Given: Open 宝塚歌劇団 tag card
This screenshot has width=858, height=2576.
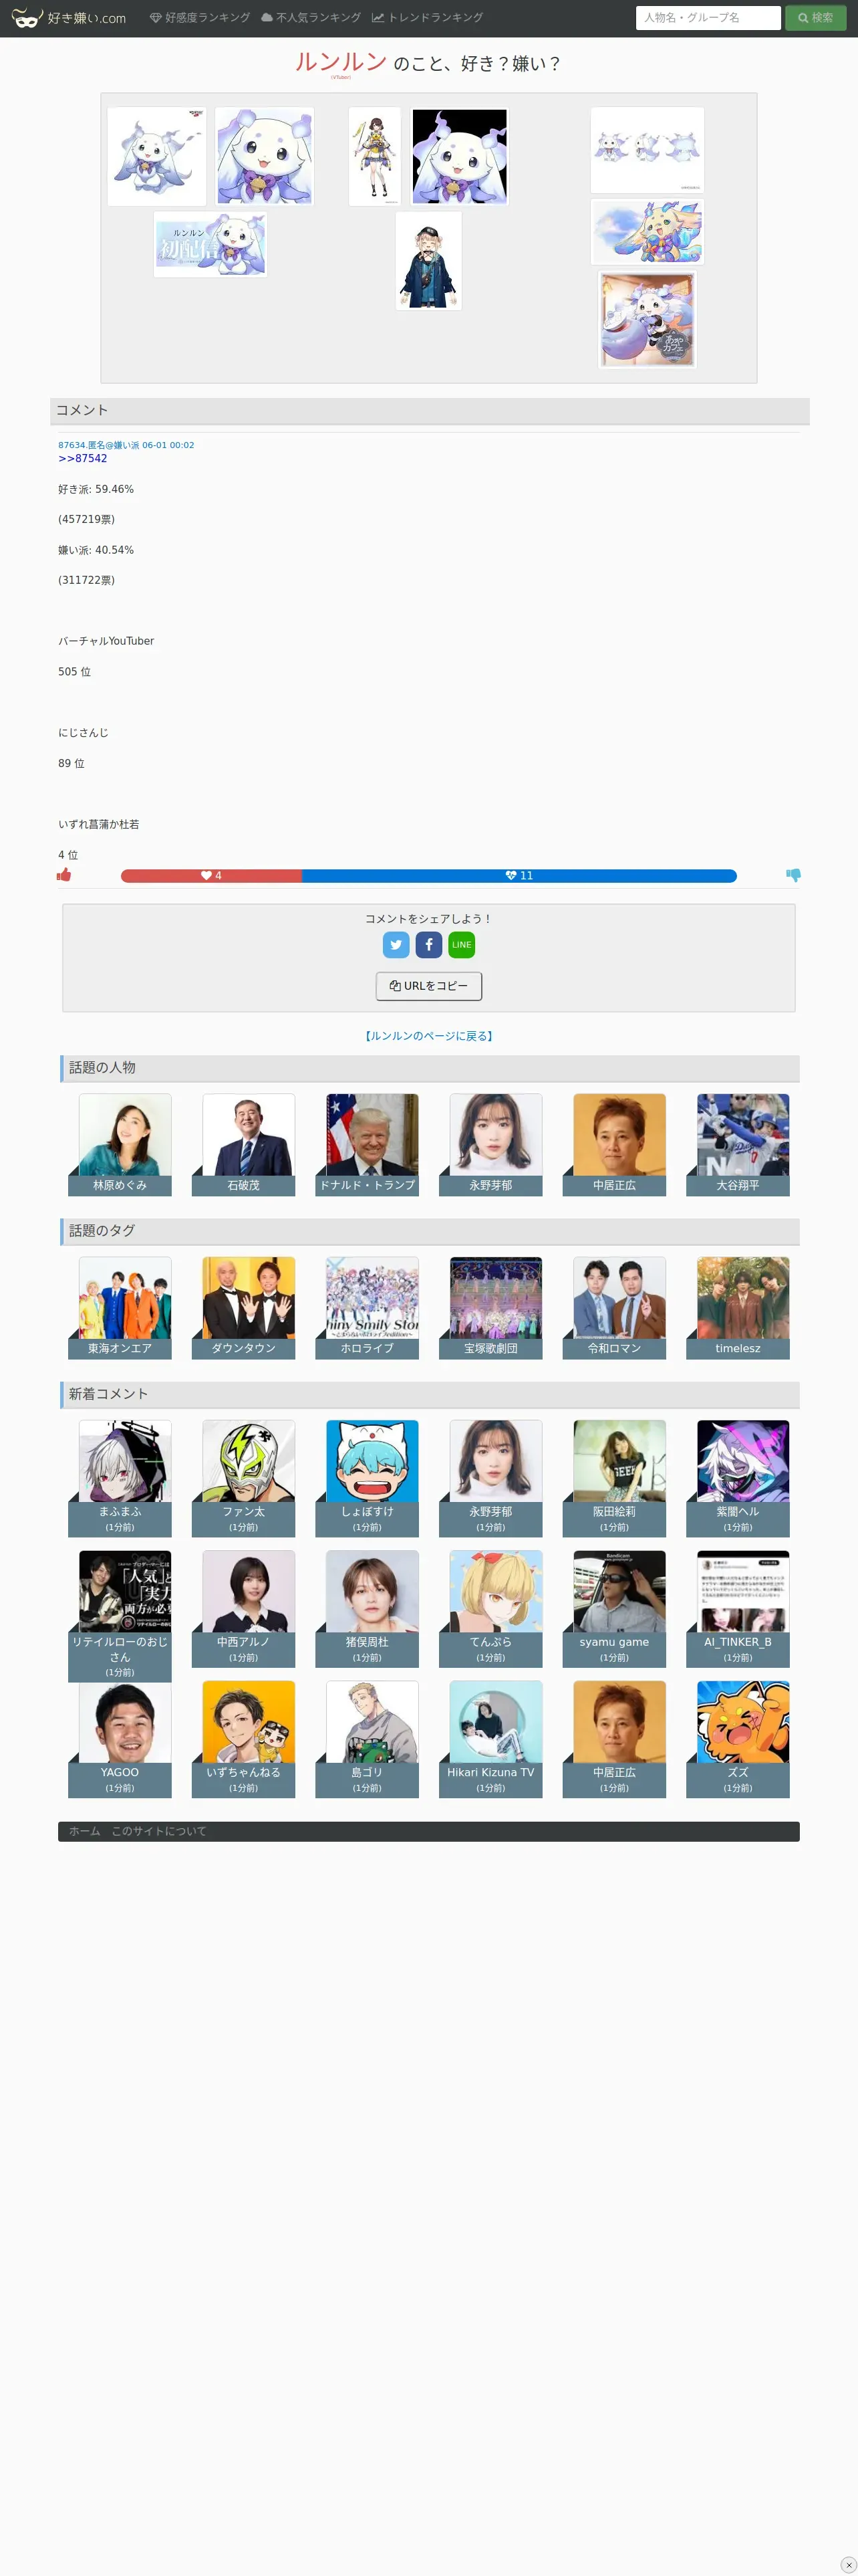Looking at the screenshot, I should click(x=490, y=1308).
